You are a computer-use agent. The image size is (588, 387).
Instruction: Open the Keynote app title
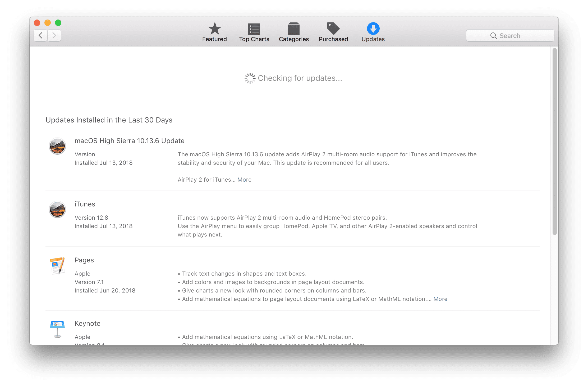pyautogui.click(x=88, y=324)
